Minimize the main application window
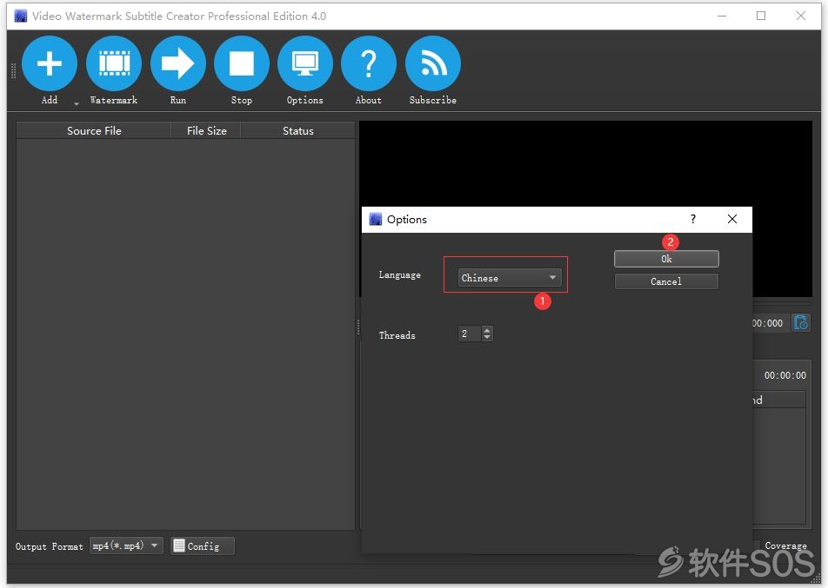Viewport: 828px width, 588px height. 722,16
